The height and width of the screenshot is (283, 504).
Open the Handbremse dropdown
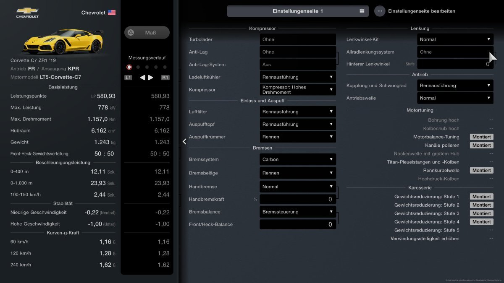[298, 187]
